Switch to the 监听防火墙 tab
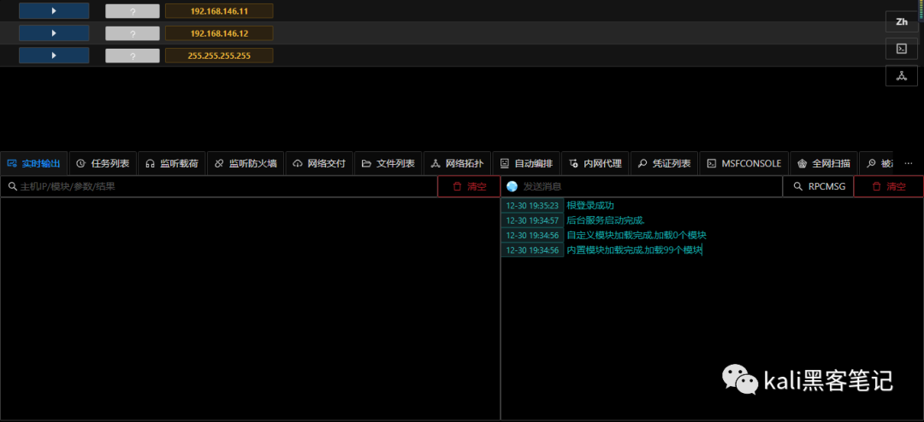This screenshot has height=422, width=924. 246,164
